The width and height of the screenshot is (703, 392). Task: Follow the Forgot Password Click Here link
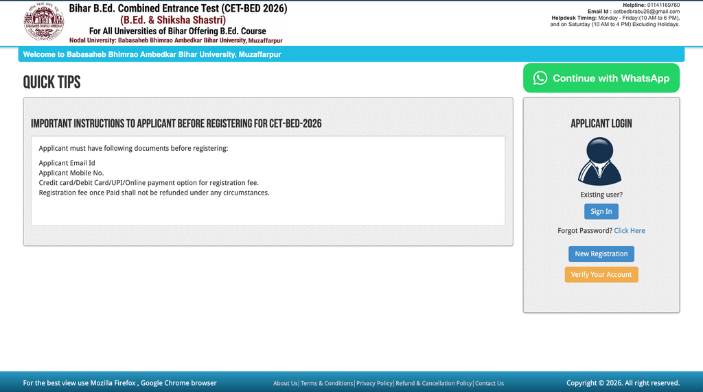[630, 231]
